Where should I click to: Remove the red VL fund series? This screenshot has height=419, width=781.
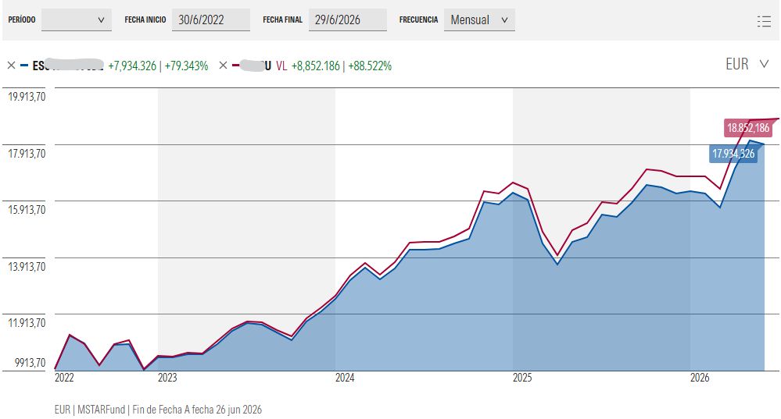pos(223,65)
